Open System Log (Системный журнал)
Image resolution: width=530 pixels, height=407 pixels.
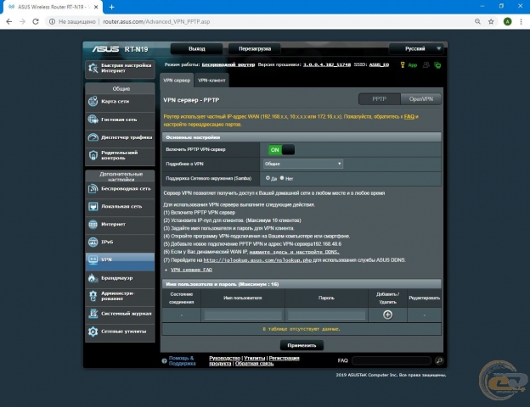(120, 314)
